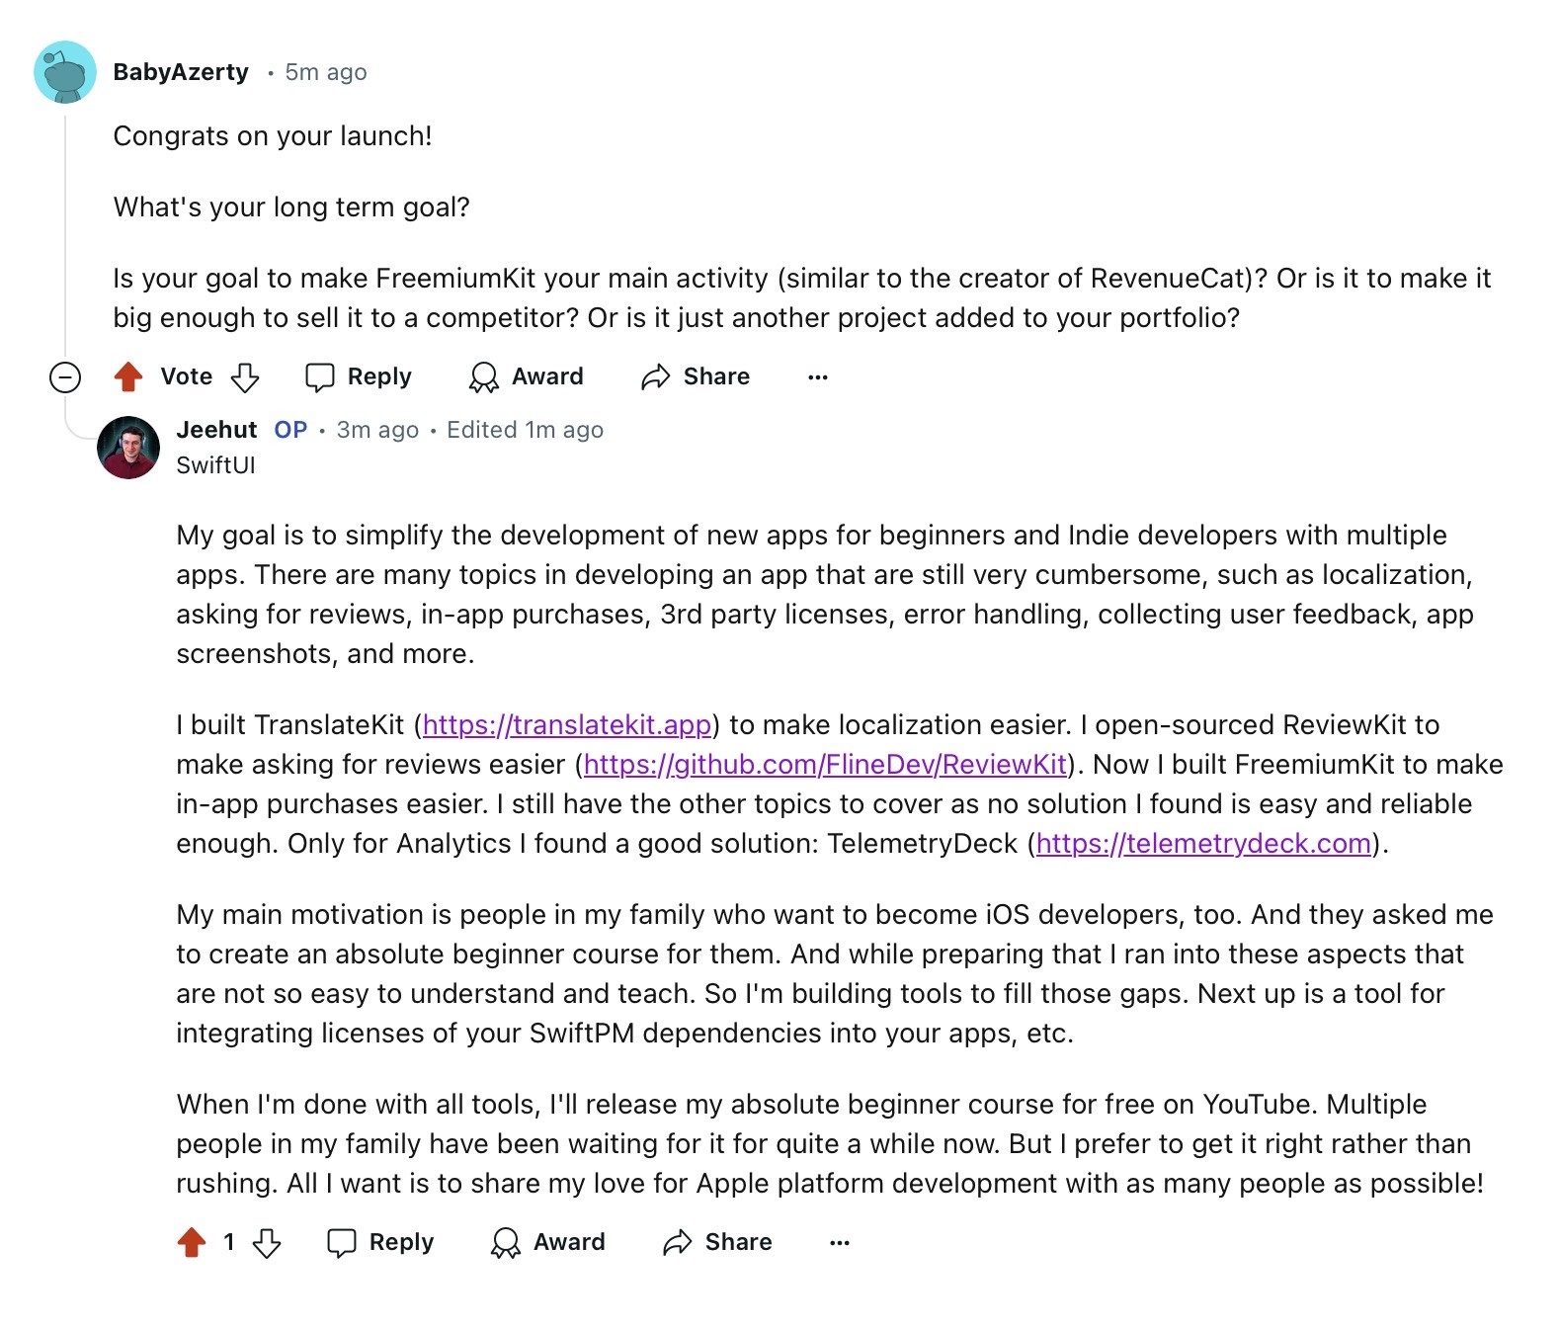Screen dimensions: 1559x1328
Task: Open the BabyAzerty username link
Action: click(181, 72)
